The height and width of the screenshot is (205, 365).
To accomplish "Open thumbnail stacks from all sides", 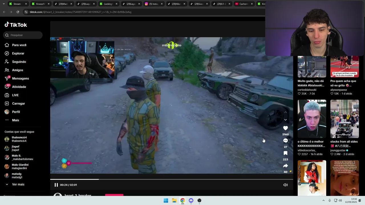I will pyautogui.click(x=344, y=119).
